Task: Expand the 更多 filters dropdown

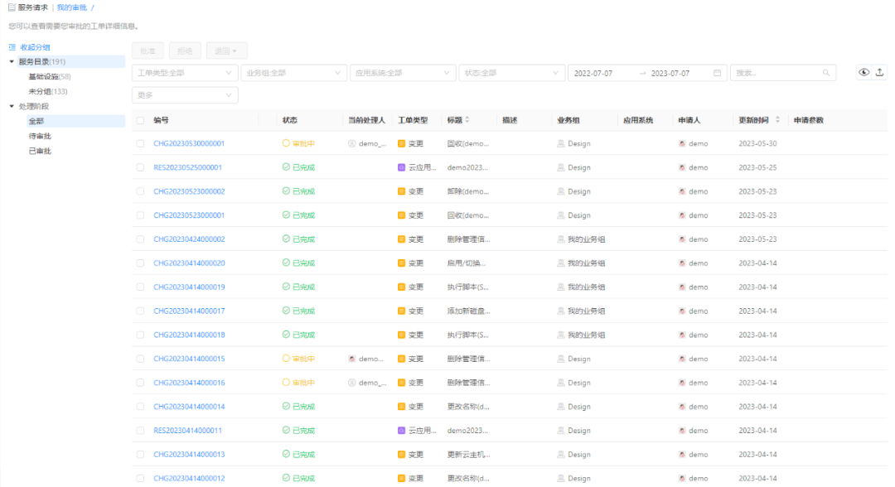Action: pyautogui.click(x=185, y=95)
